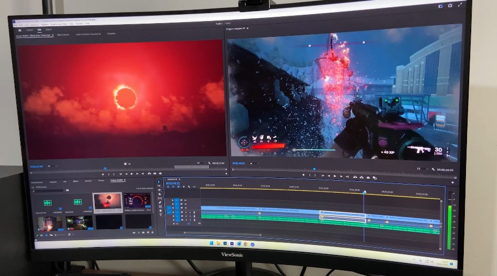Select the Selection (arrow) tool
The width and height of the screenshot is (497, 276).
click(159, 182)
